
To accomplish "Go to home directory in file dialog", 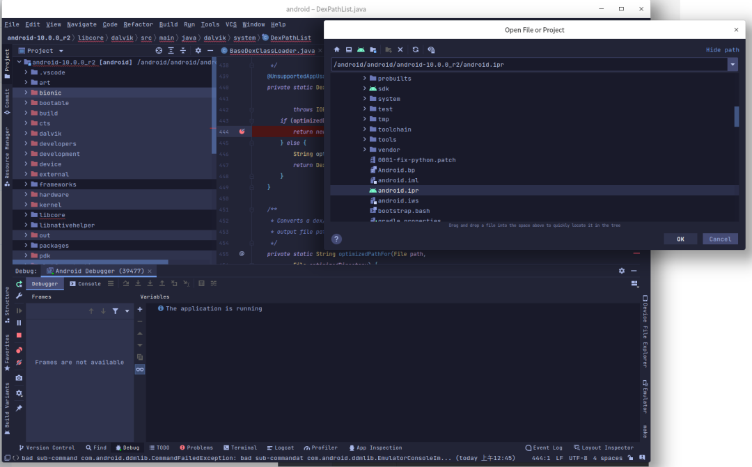I will point(337,50).
